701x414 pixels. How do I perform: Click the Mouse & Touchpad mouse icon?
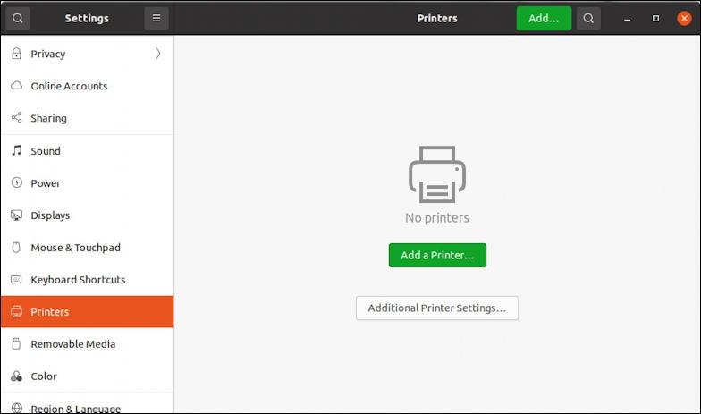(16, 247)
